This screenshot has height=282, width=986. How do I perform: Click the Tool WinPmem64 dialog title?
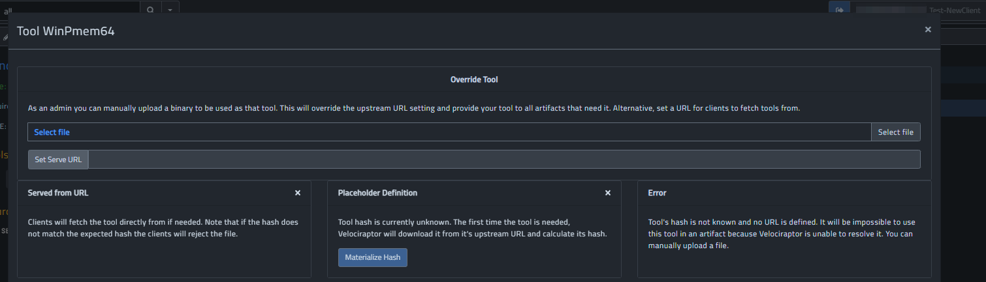point(66,31)
